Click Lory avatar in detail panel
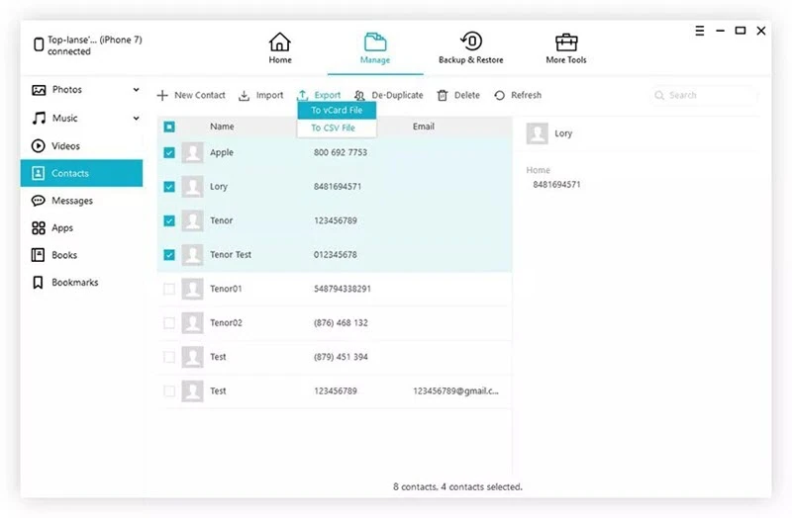The height and width of the screenshot is (518, 792). point(537,133)
